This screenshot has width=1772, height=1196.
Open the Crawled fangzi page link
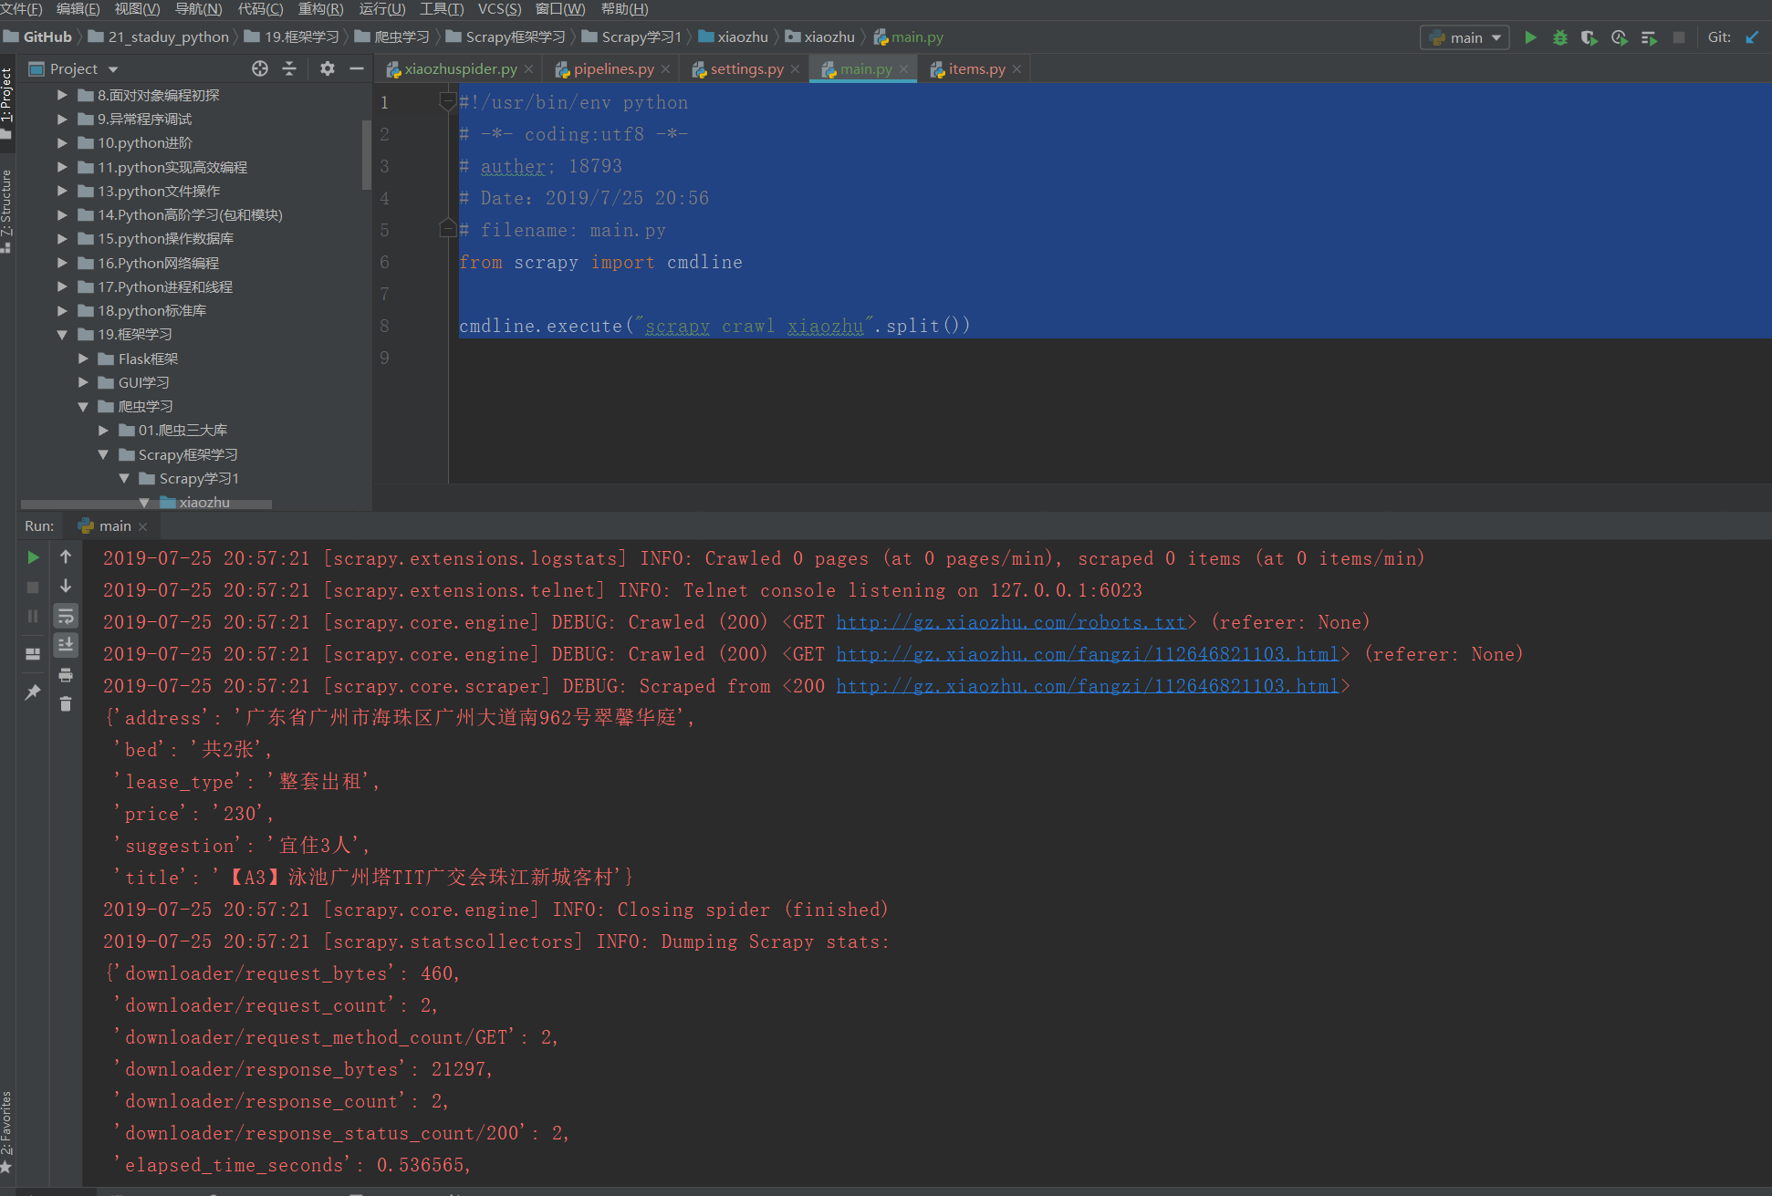(1088, 654)
